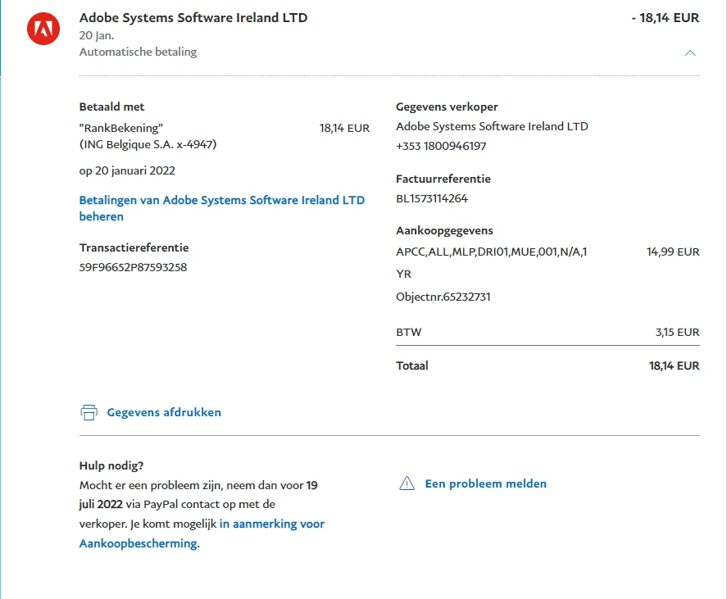
Task: Click the Factuurreferentie heading
Action: pos(443,179)
